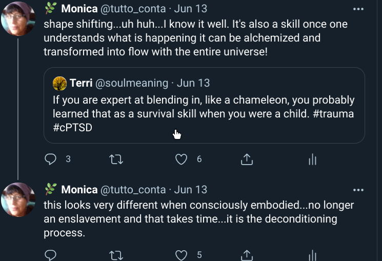
Task: Share the first Monica tweet
Action: pos(247,159)
